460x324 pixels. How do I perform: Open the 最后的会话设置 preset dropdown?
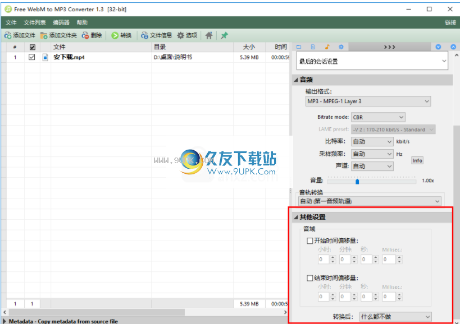(x=372, y=61)
